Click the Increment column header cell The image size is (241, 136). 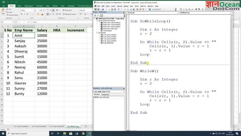(x=76, y=30)
